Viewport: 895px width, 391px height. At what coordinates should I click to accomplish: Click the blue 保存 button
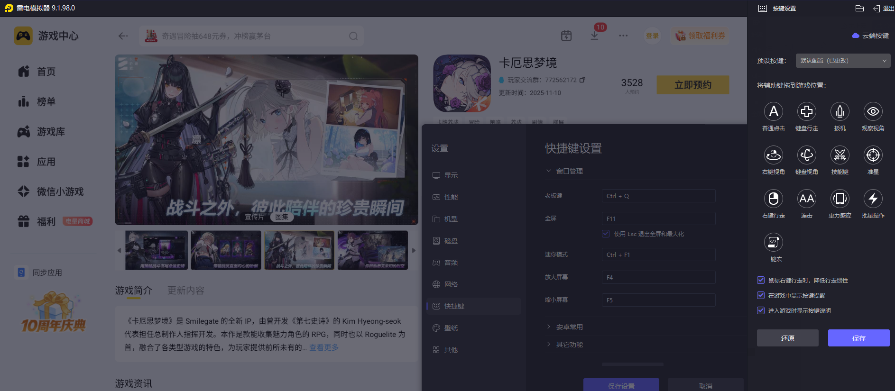point(858,338)
